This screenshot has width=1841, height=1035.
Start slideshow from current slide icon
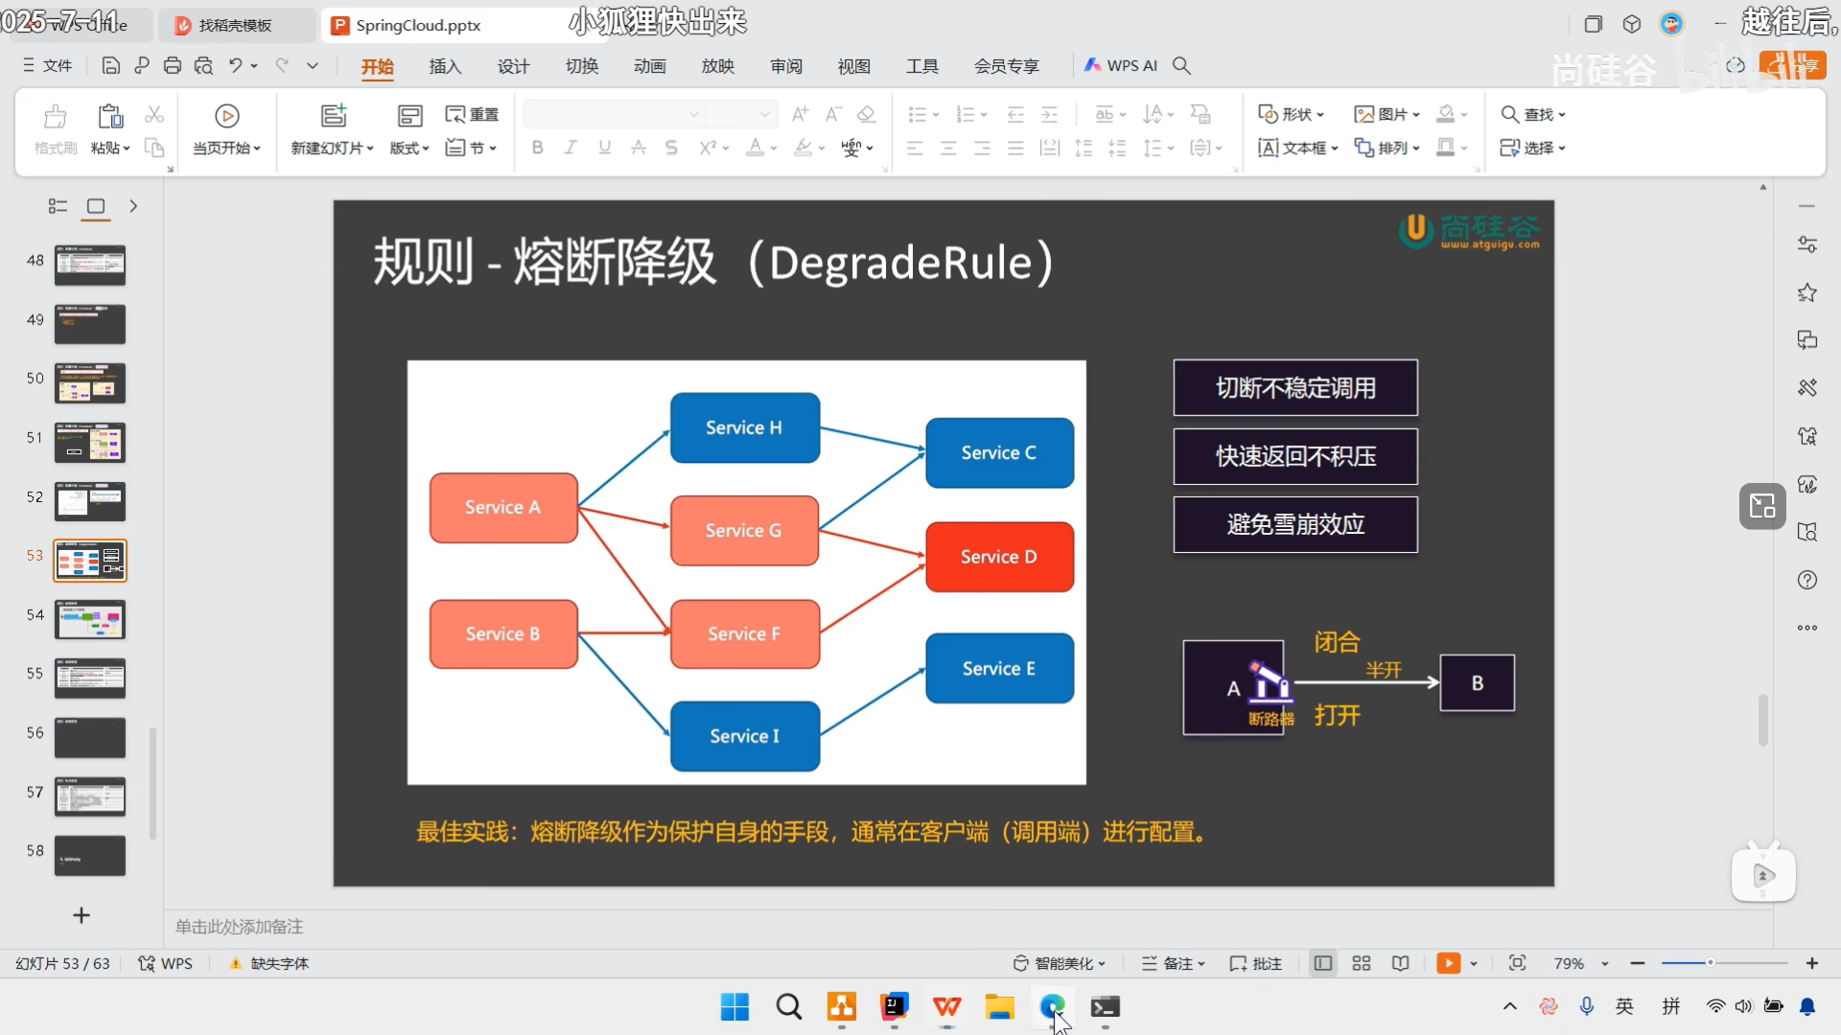tap(226, 116)
